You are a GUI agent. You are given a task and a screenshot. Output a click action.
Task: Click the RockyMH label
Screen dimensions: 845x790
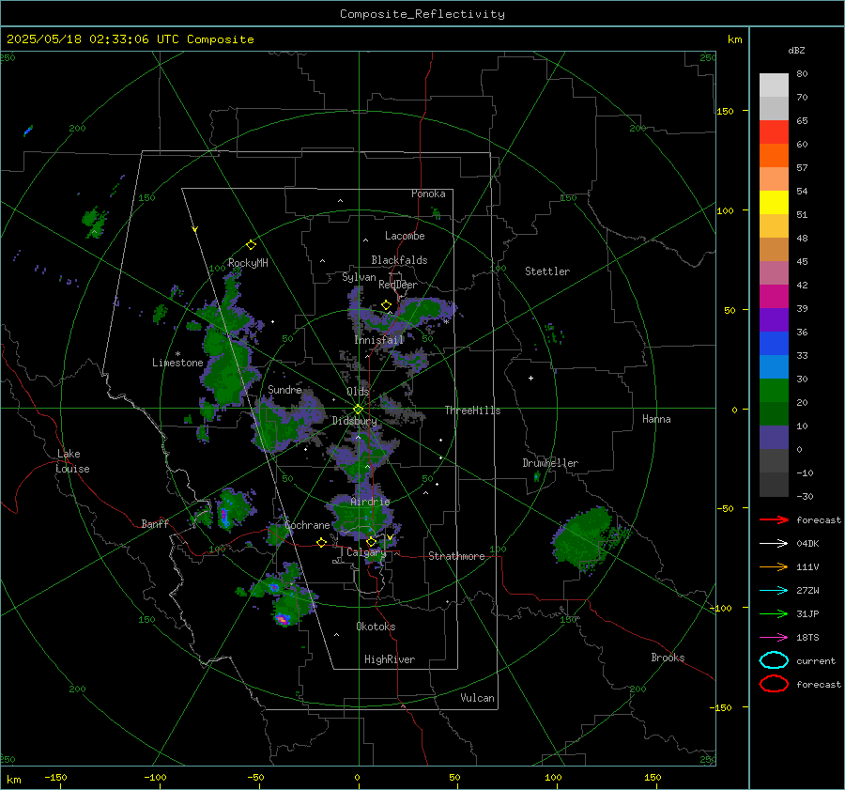(248, 263)
